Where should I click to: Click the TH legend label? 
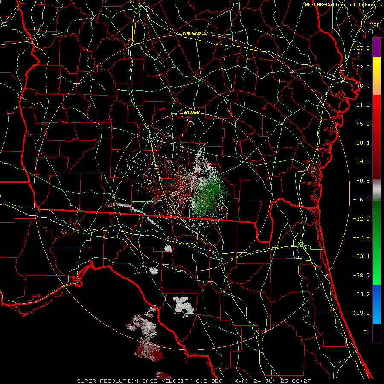tap(367, 332)
